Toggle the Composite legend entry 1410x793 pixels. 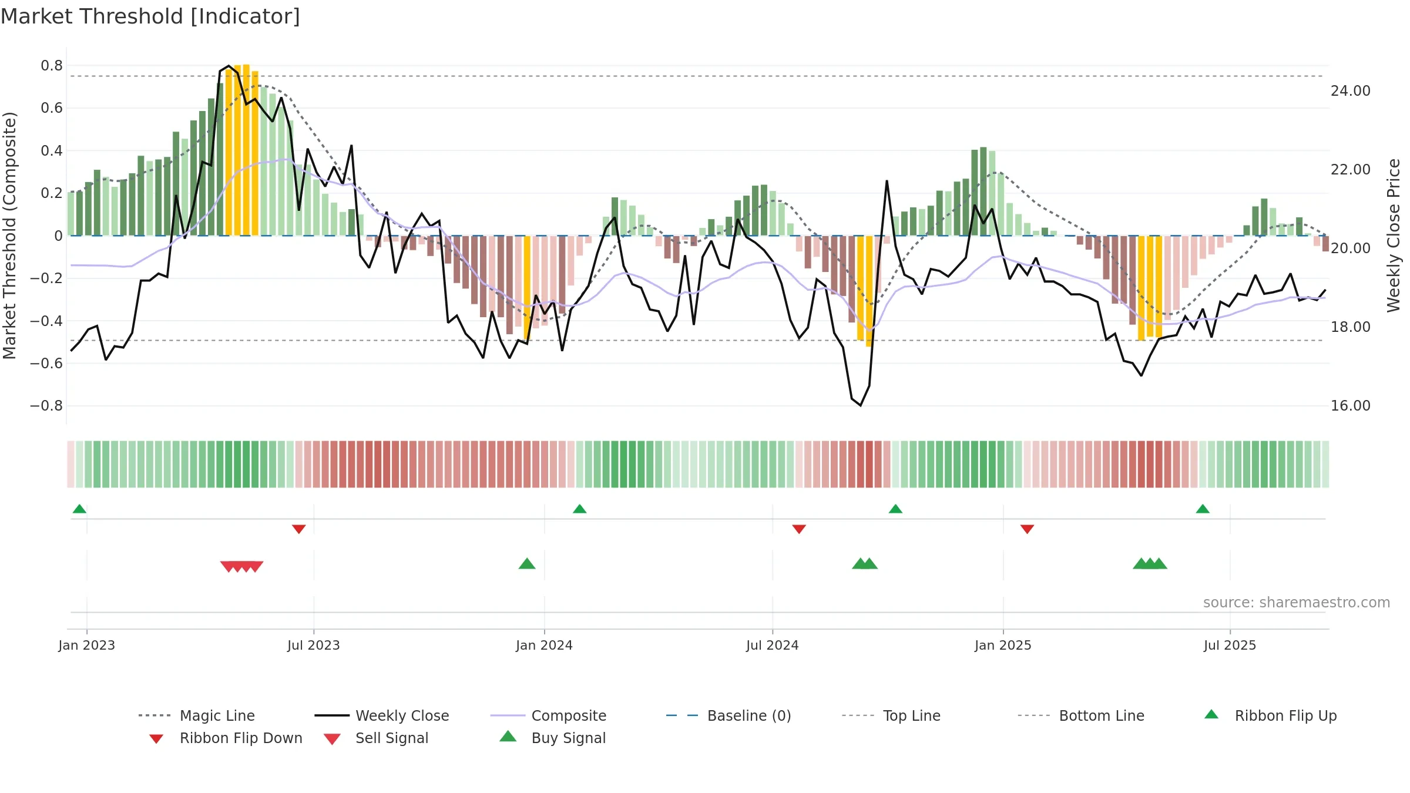point(548,715)
